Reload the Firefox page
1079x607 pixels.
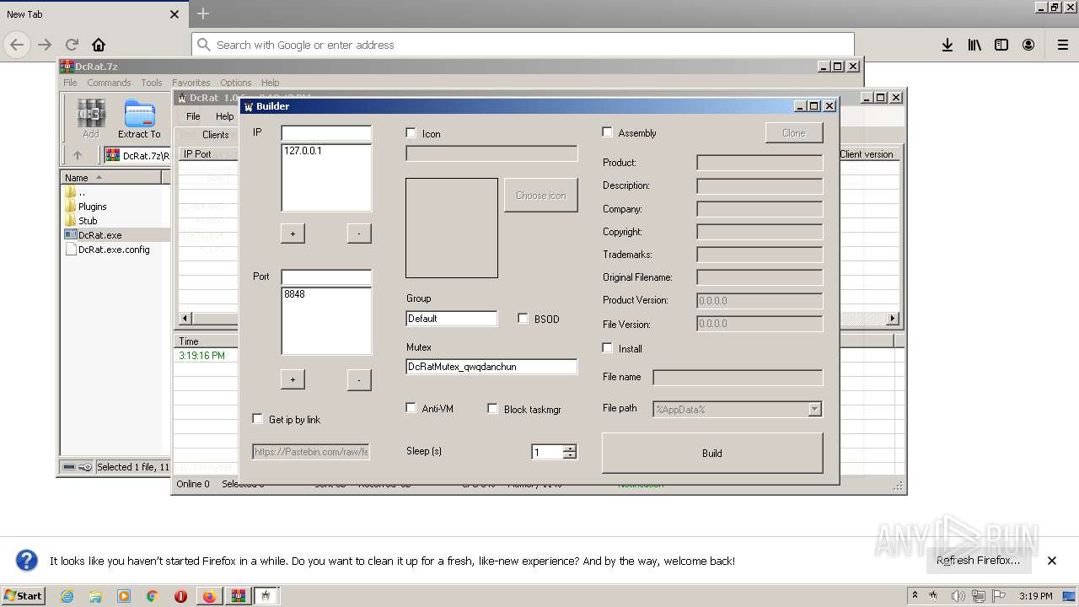tap(72, 45)
